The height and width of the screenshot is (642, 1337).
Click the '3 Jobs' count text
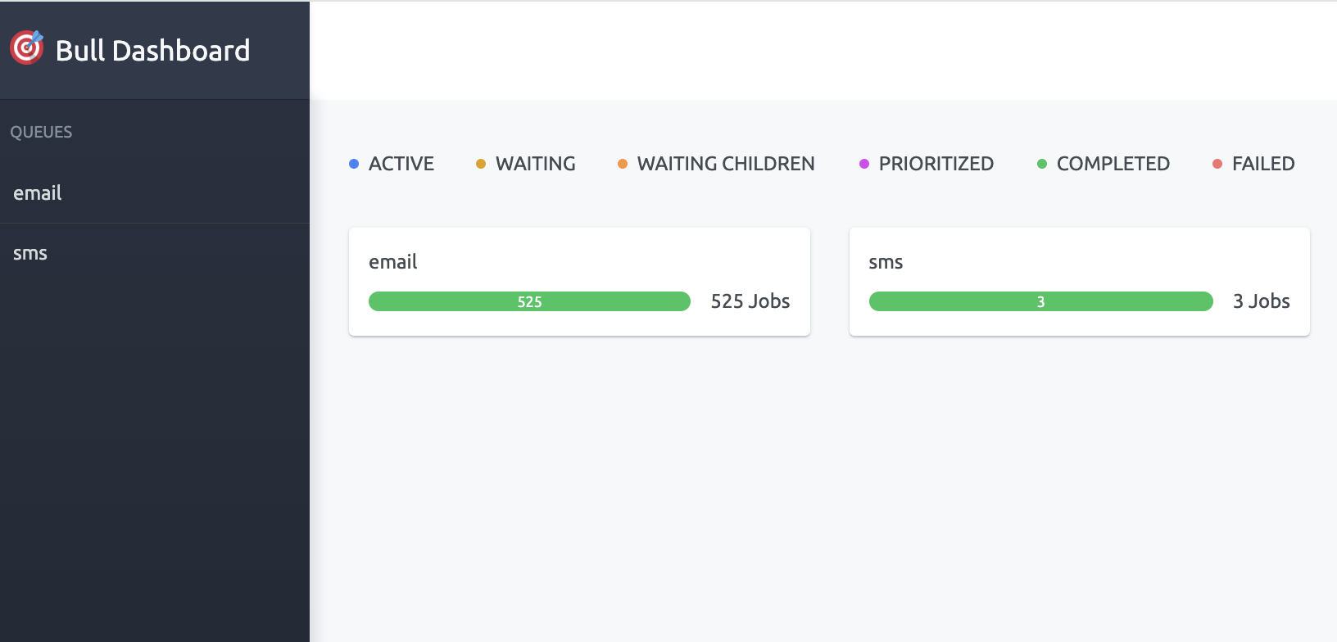1262,301
